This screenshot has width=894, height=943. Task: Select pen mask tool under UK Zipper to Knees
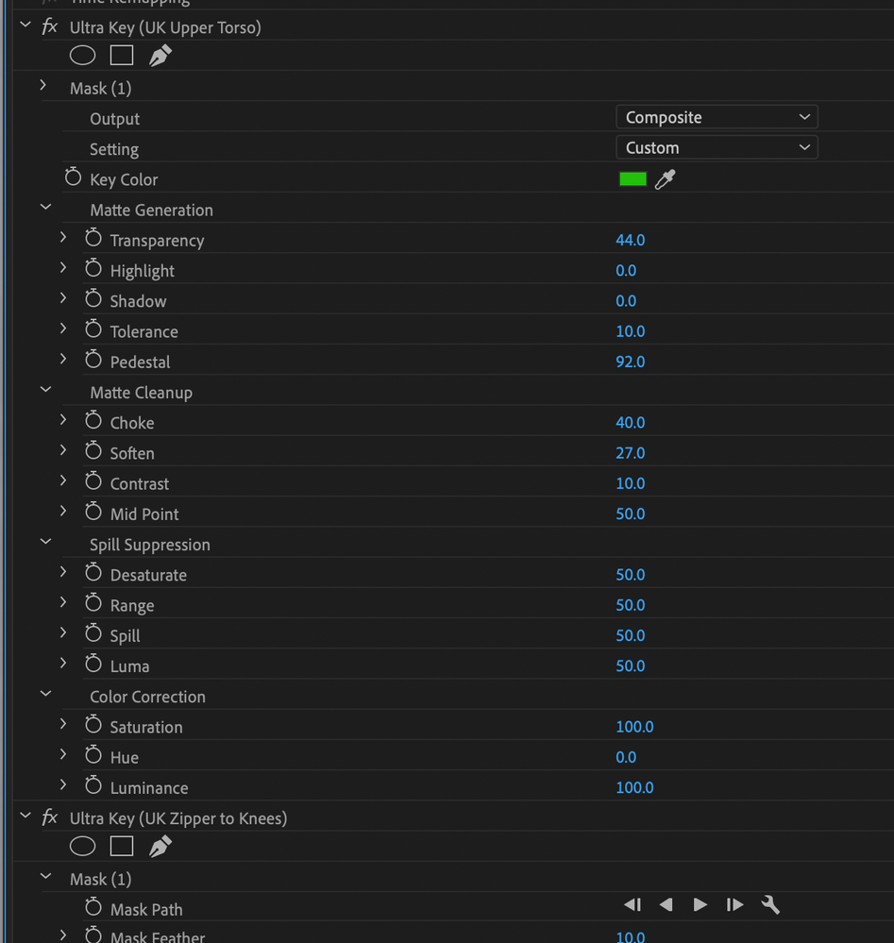160,847
